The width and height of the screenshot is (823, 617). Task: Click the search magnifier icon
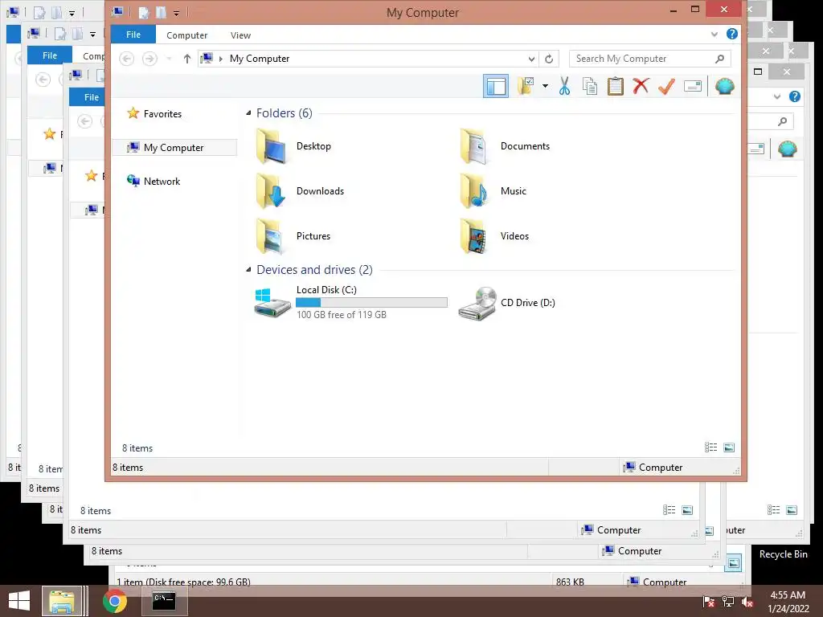[719, 59]
